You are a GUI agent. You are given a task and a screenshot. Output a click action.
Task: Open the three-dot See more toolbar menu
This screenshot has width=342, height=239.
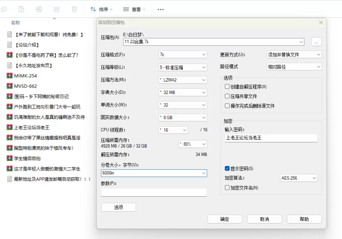coord(161,9)
